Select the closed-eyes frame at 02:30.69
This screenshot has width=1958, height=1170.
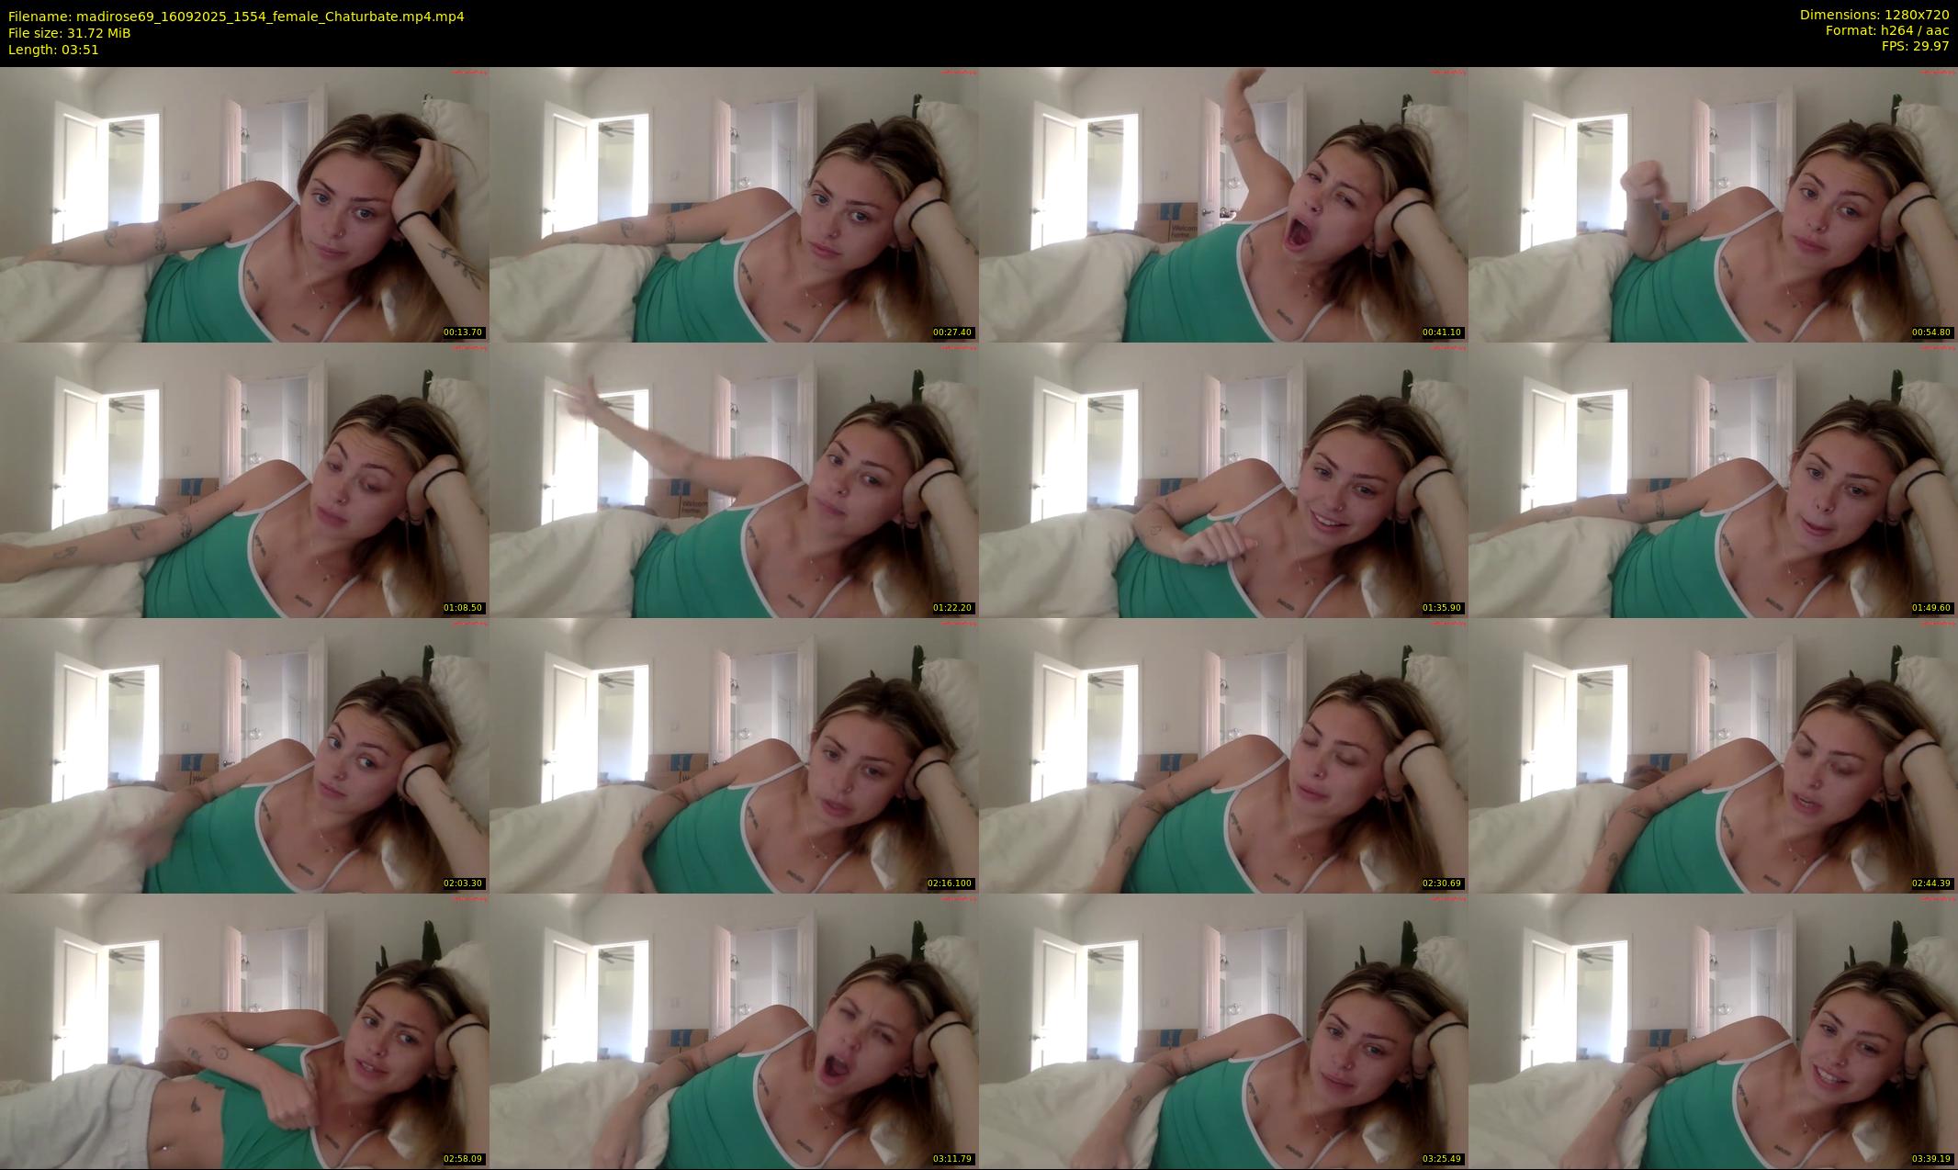1223,755
